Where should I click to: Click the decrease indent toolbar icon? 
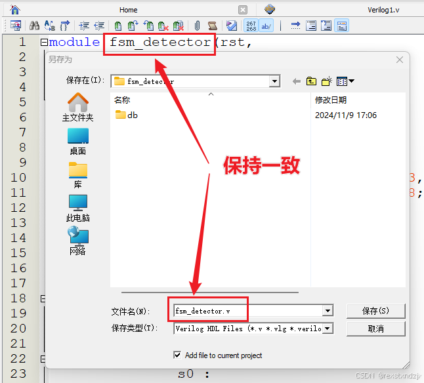click(99, 26)
